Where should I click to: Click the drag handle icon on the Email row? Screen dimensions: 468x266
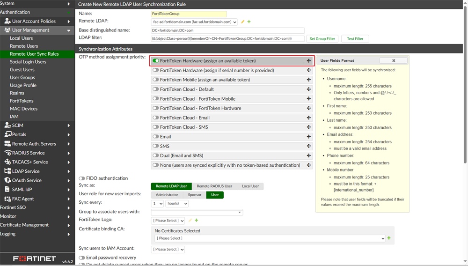click(308, 137)
